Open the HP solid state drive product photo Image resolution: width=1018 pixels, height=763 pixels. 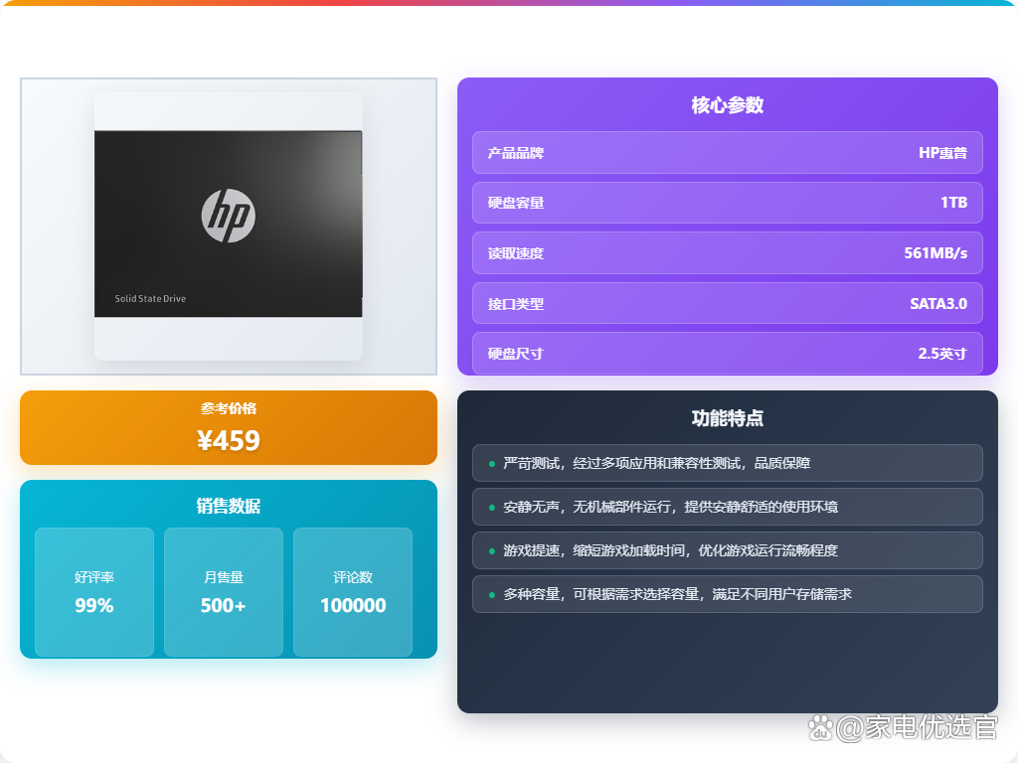pos(229,226)
